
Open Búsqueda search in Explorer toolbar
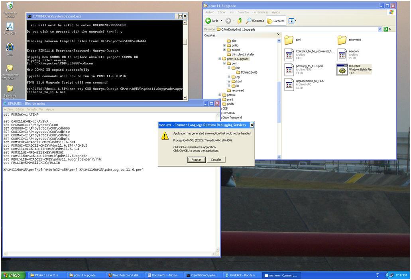255,21
